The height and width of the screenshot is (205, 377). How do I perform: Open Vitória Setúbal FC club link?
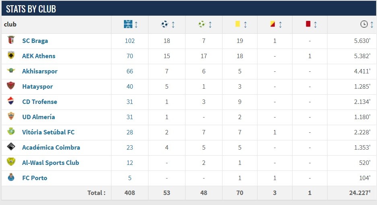[x=48, y=132]
